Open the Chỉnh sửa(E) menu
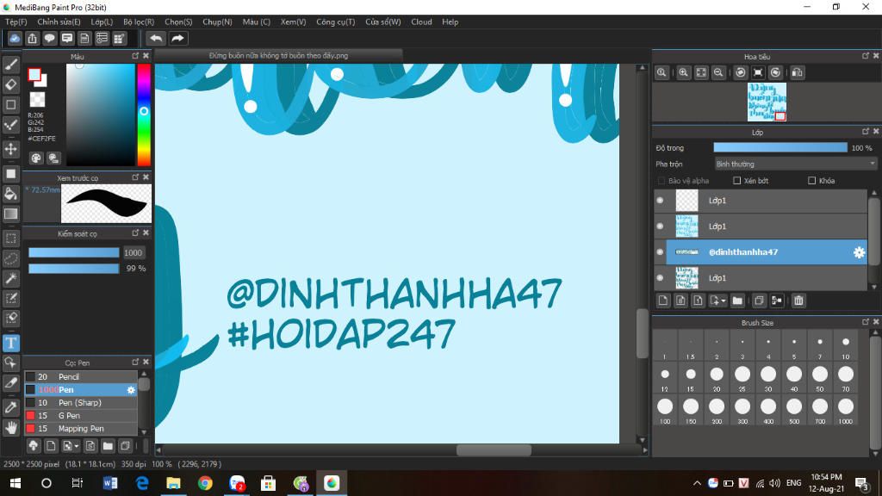 coord(59,22)
